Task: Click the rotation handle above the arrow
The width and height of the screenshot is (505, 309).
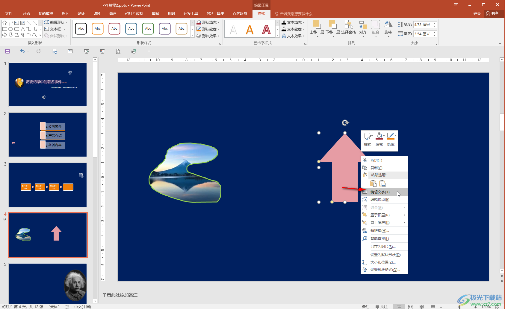Action: [x=345, y=123]
